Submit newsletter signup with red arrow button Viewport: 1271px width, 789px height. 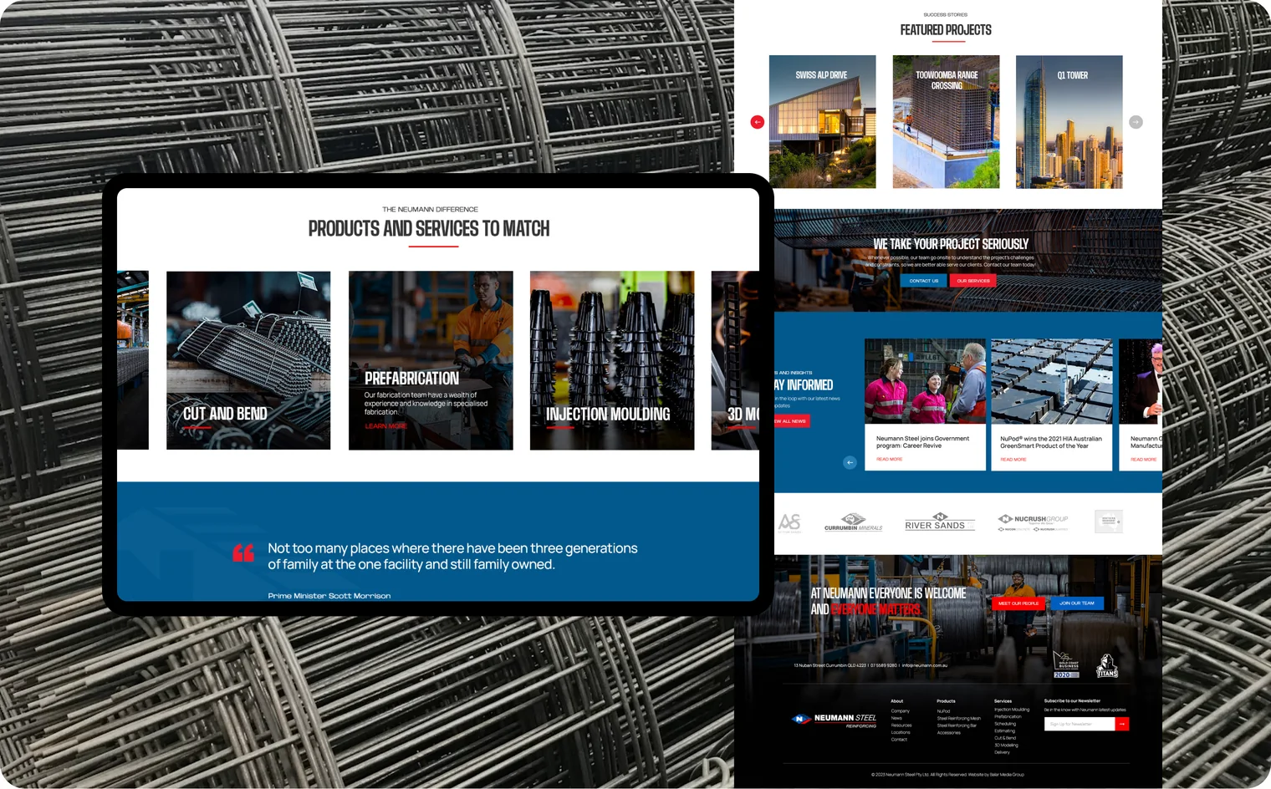tap(1122, 724)
